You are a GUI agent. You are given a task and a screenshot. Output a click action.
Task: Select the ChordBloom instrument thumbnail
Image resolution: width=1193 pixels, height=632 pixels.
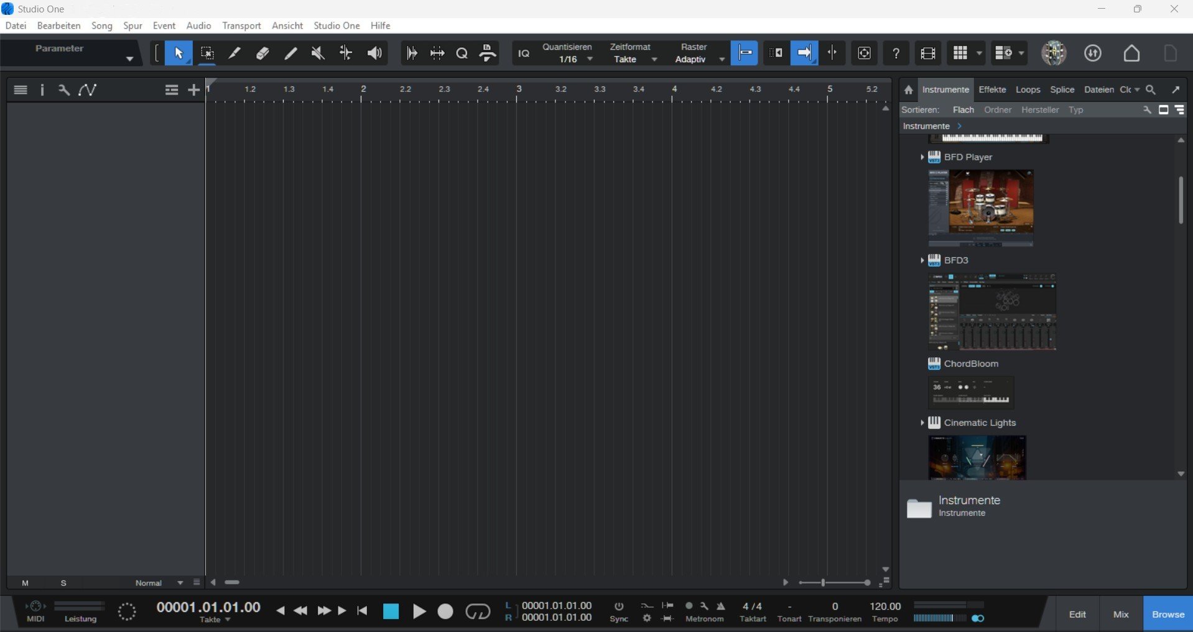(971, 393)
